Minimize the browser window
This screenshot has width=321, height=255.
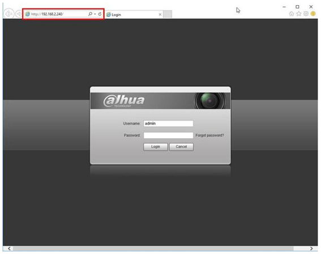(284, 7)
